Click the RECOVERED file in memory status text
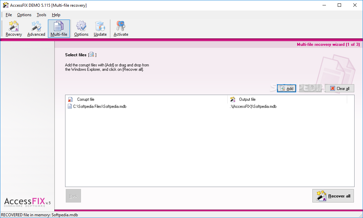363x218 pixels. point(39,215)
